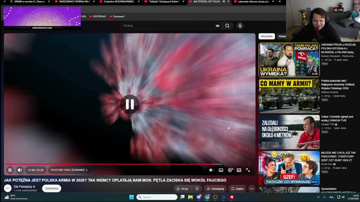Open the CO MAMY W ARMII video thumbnail

coord(289,96)
